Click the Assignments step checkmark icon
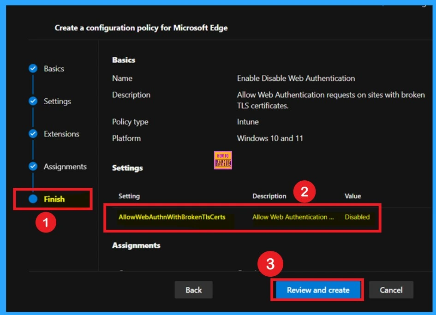The image size is (436, 315). tap(33, 166)
